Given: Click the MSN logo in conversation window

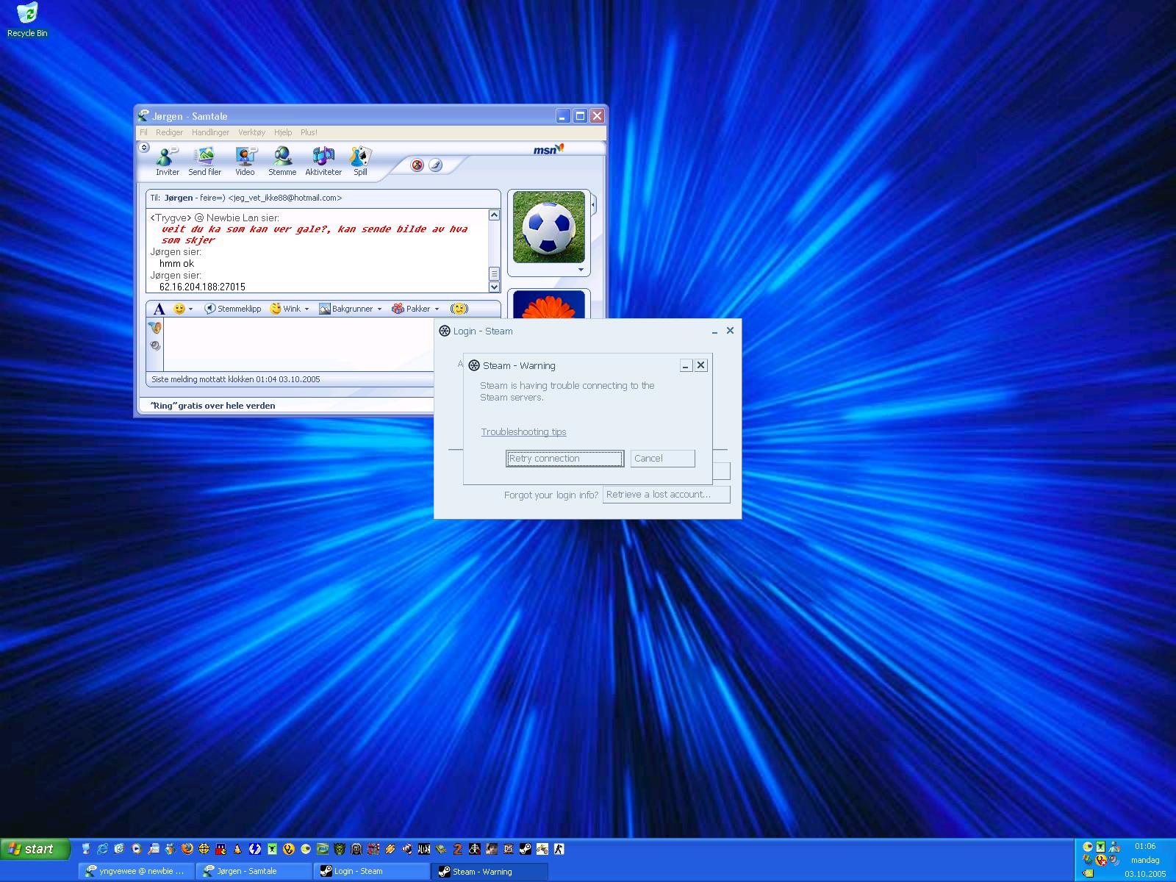Looking at the screenshot, I should (548, 149).
